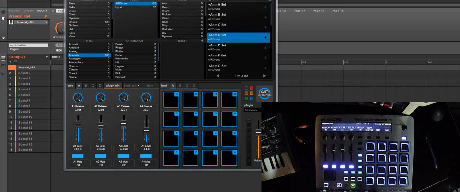The image size is (460, 192).
Task: Click the A3 Release knob
Action: (x=124, y=97)
